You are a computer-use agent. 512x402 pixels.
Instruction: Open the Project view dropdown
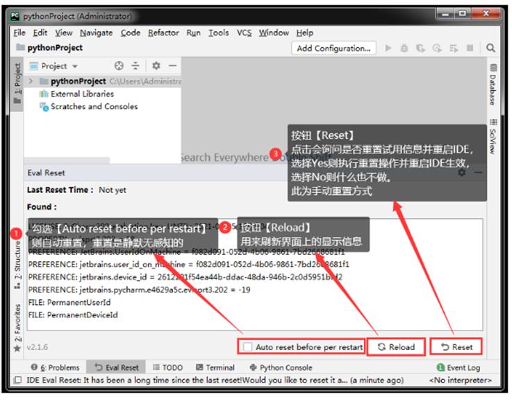tap(54, 66)
